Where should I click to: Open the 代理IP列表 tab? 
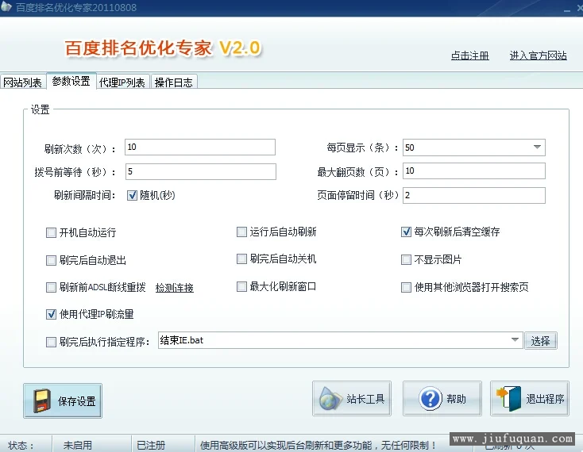122,82
